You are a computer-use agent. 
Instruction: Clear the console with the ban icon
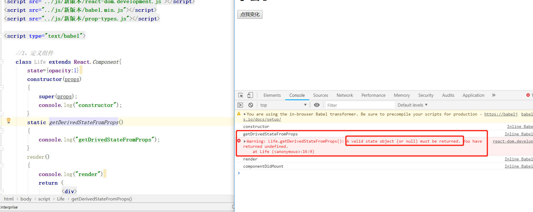[251, 105]
